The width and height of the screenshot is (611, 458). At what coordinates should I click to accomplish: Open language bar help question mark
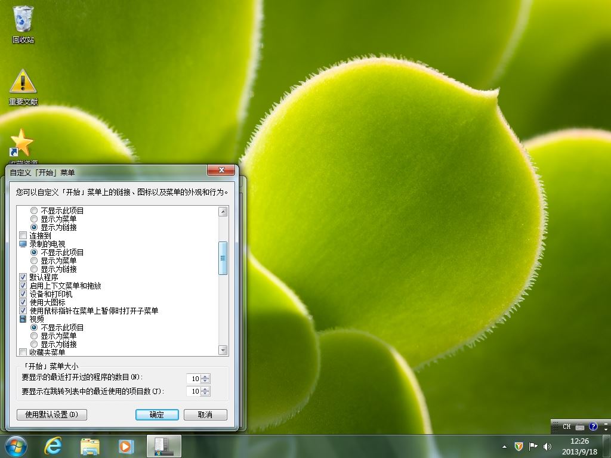[x=593, y=426]
